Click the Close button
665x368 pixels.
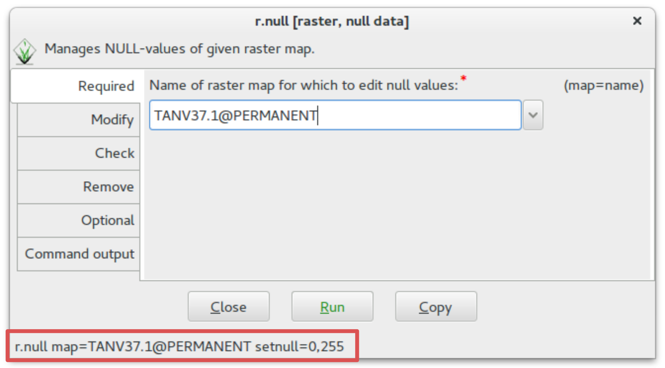229,306
